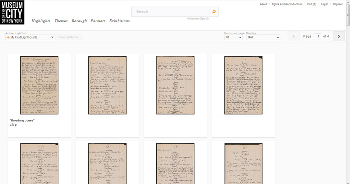The height and width of the screenshot is (184, 350).
Task: Expand the Items per page dropdown
Action: point(234,37)
